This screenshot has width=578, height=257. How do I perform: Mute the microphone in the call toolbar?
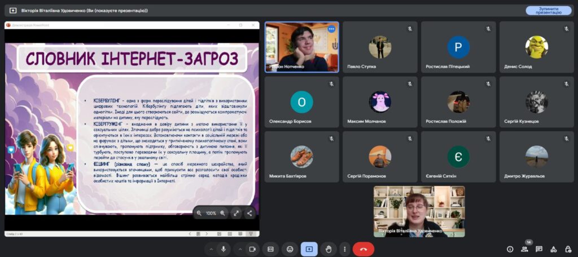(x=224, y=249)
